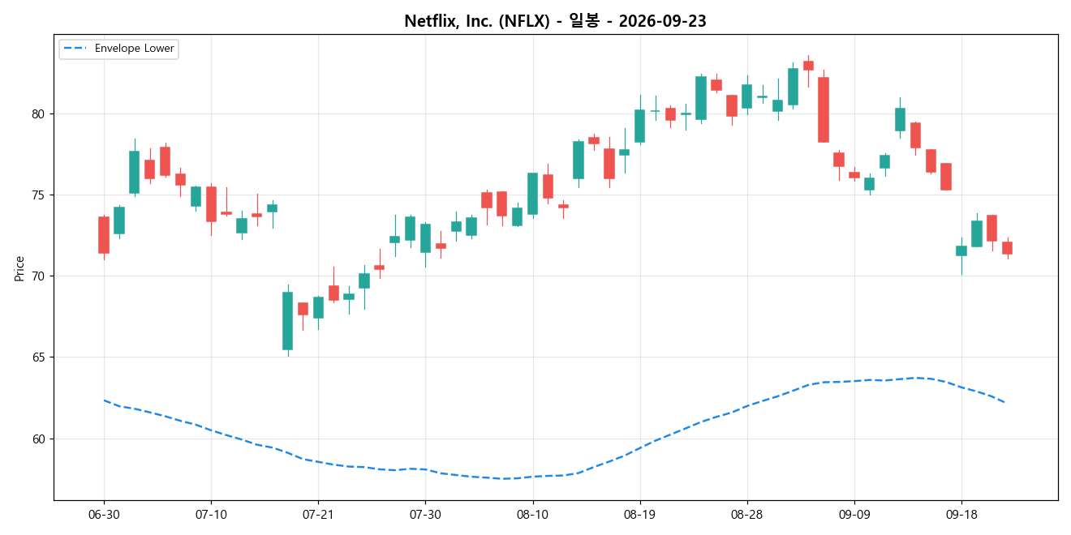Click the green candlestick at 09-18
The width and height of the screenshot is (1071, 535).
point(961,251)
